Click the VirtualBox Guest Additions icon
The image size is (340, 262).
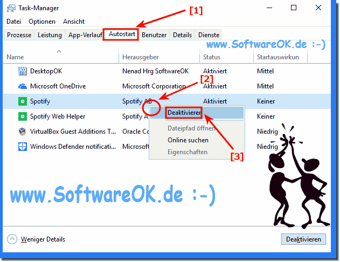[22, 132]
